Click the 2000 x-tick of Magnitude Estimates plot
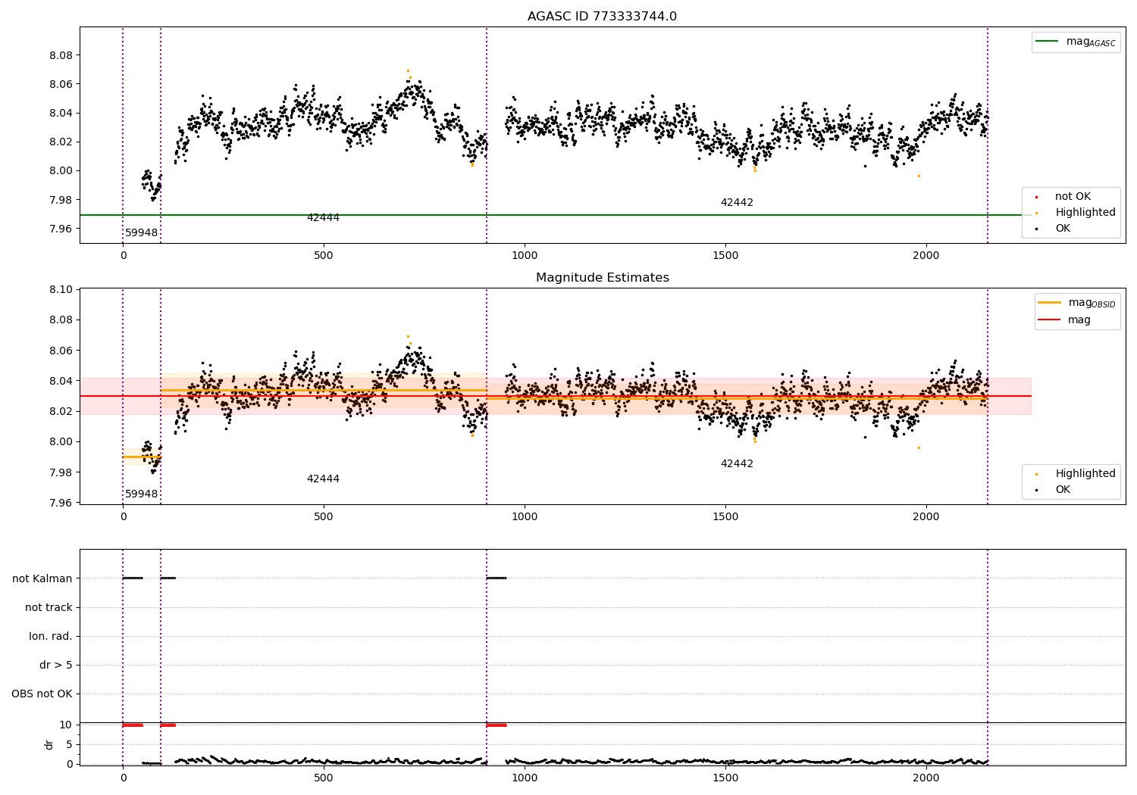1137x795 pixels. [x=926, y=517]
